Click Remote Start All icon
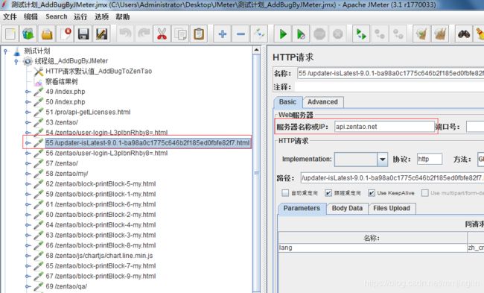Image resolution: width=484 pixels, height=293 pixels. (361, 34)
